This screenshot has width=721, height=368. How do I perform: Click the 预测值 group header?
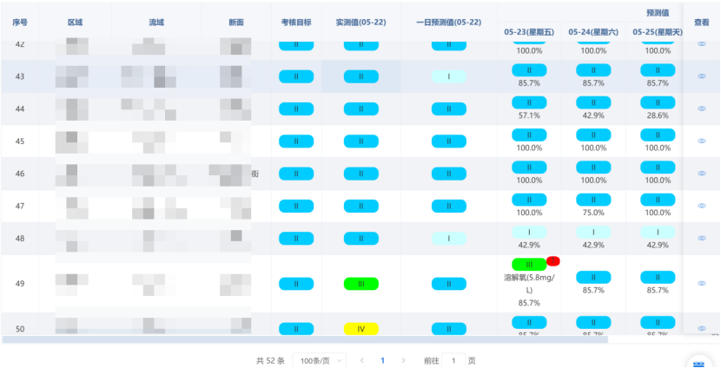pyautogui.click(x=658, y=13)
